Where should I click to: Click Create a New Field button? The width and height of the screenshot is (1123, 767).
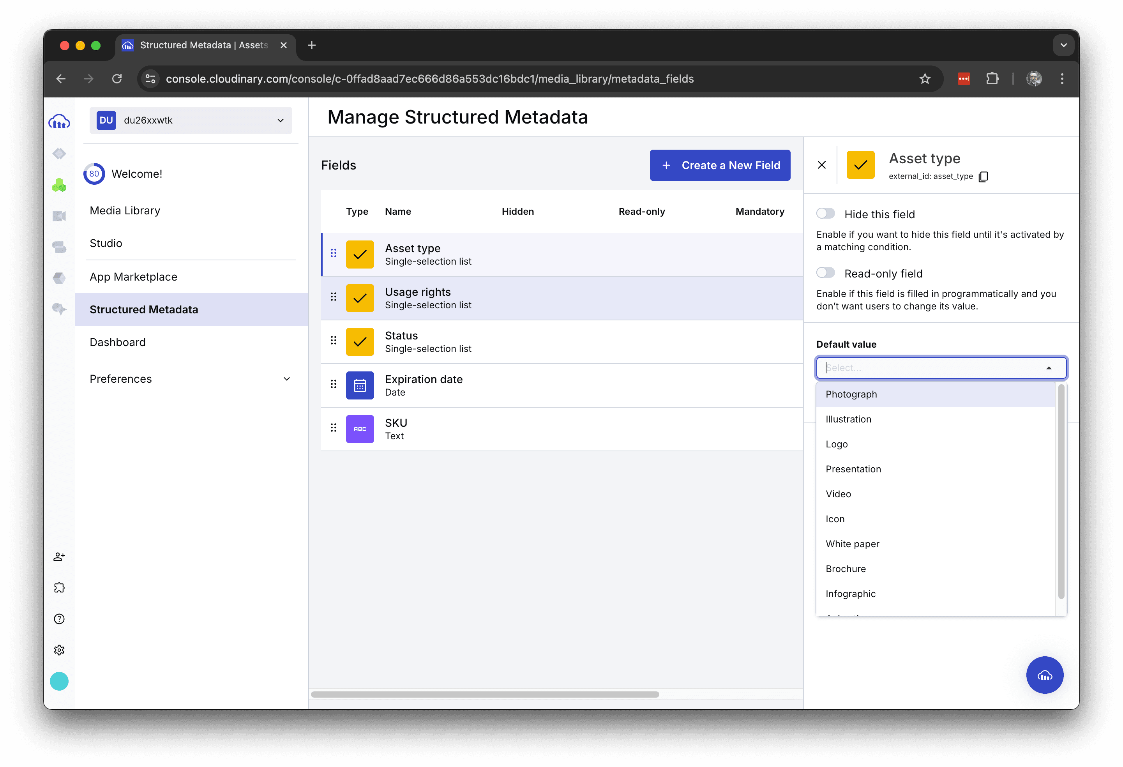coord(720,165)
